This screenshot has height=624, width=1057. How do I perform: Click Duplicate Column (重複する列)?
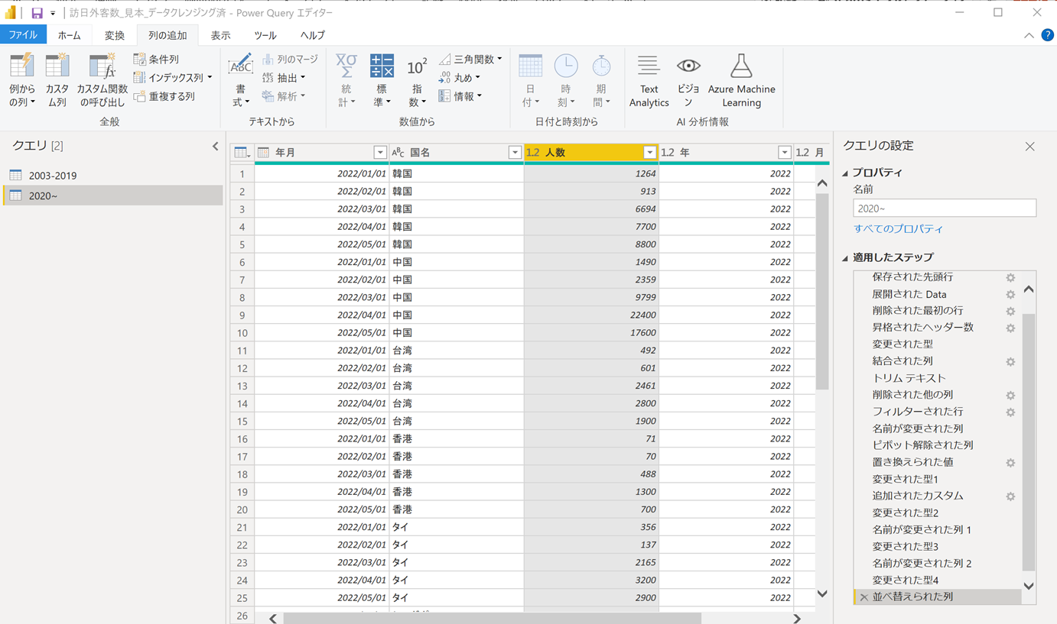164,96
